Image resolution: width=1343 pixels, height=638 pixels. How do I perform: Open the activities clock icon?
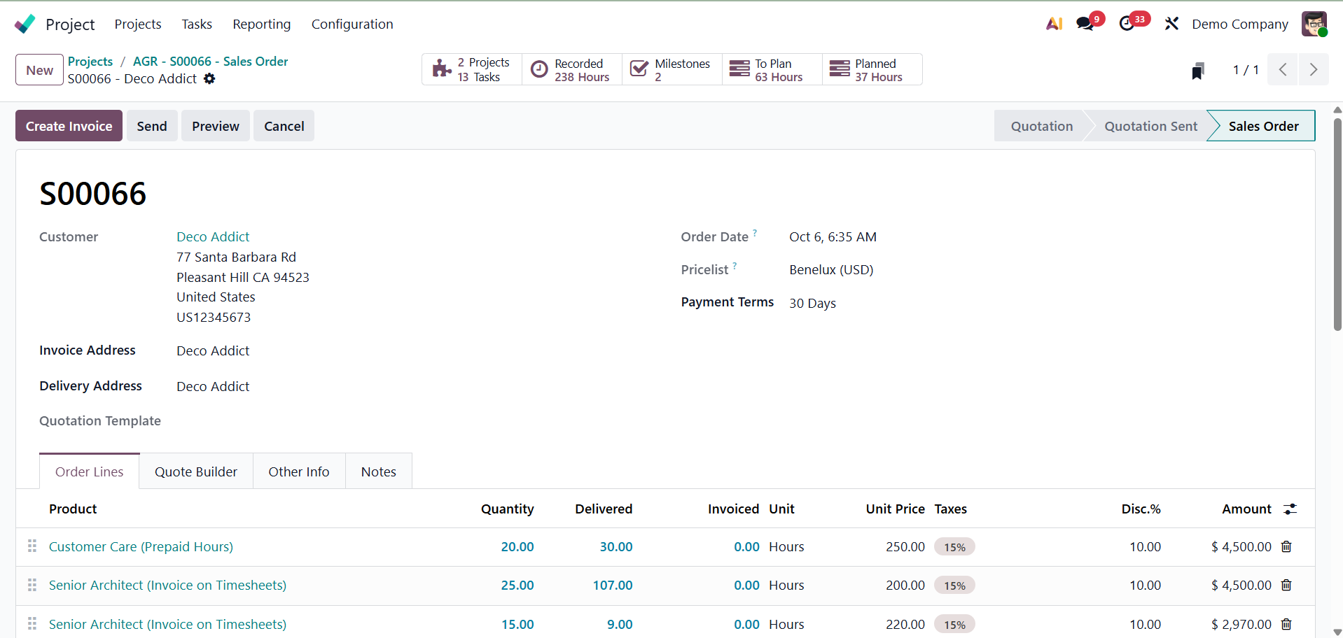(x=1127, y=24)
